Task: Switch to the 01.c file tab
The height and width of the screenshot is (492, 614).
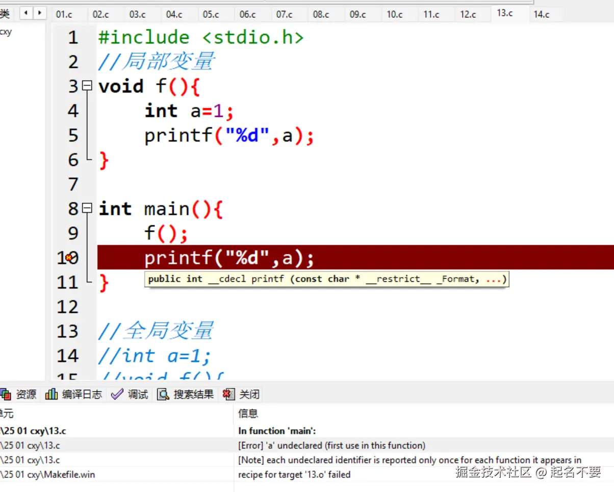Action: click(64, 14)
